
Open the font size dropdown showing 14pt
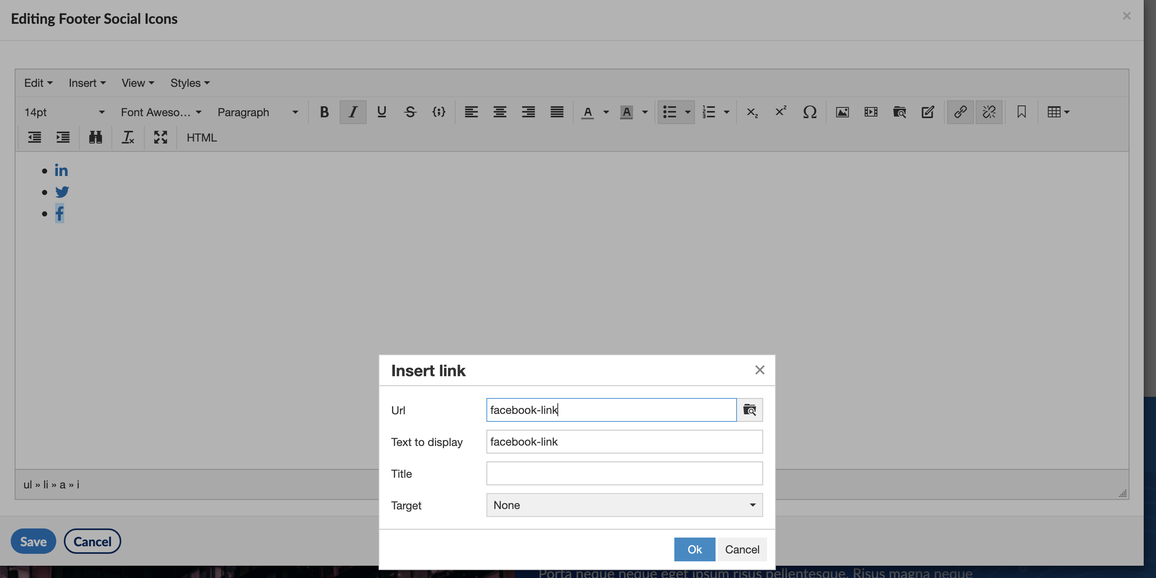point(65,112)
